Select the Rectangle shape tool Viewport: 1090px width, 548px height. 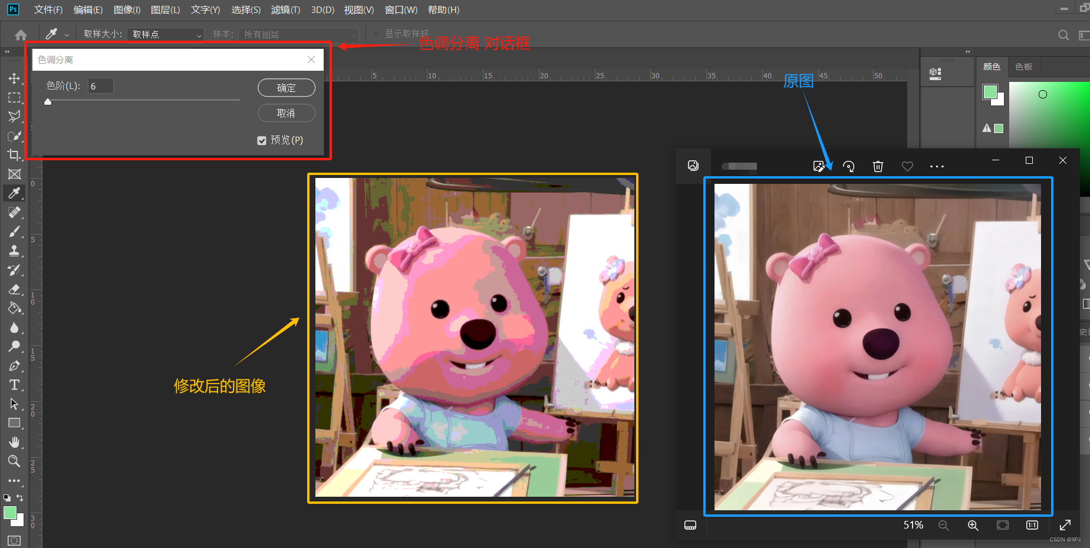[x=14, y=423]
